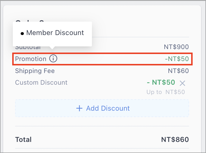Image resolution: width=206 pixels, height=153 pixels.
Task: Click the Subtotal amount NT$900
Action: click(176, 47)
